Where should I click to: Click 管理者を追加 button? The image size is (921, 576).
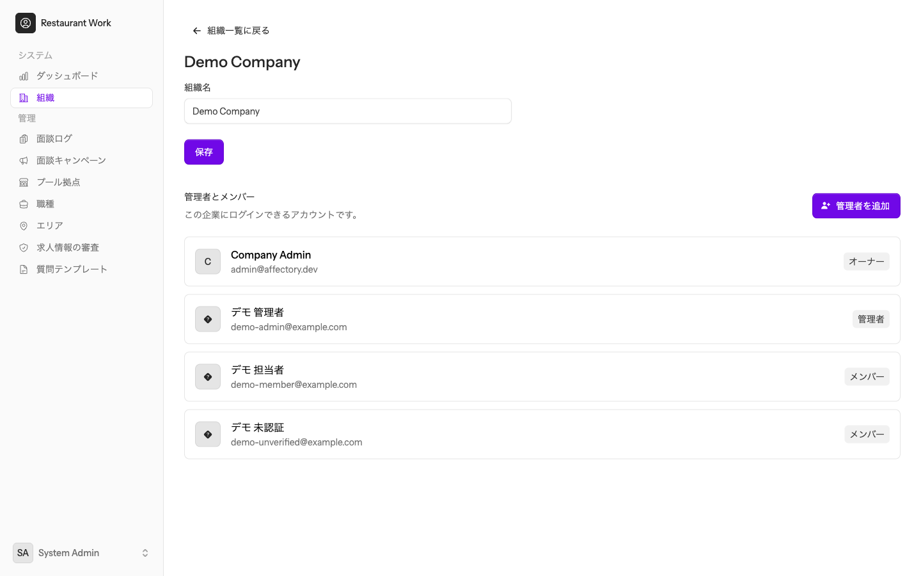coord(856,206)
